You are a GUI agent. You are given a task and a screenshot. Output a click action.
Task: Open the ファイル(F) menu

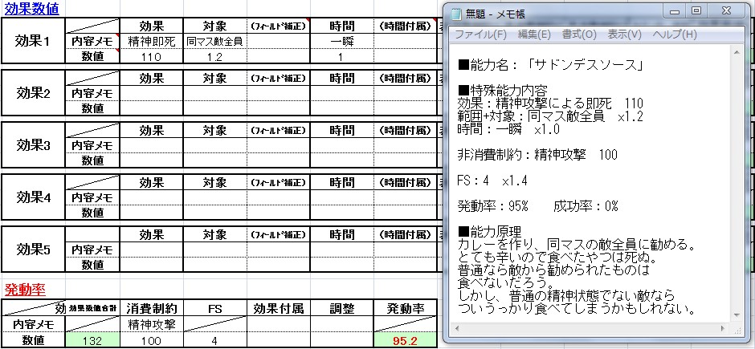[x=480, y=34]
